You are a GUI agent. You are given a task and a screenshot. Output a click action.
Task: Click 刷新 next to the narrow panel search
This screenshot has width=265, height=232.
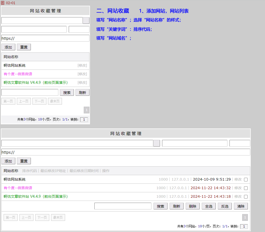click(82, 93)
